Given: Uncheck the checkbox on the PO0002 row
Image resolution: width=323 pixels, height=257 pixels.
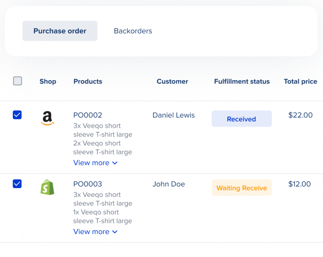Looking at the screenshot, I should click(x=17, y=115).
